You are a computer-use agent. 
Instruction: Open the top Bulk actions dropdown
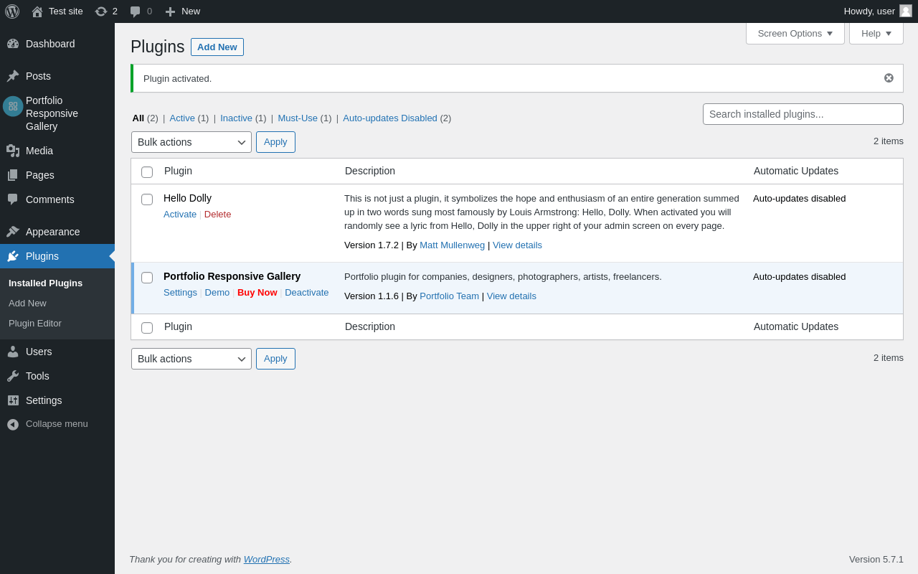(191, 142)
